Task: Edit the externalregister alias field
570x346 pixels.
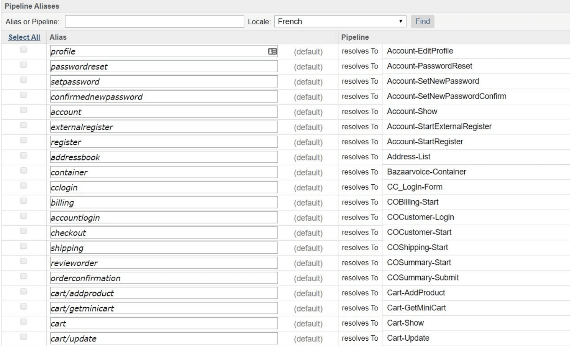Action: click(164, 127)
